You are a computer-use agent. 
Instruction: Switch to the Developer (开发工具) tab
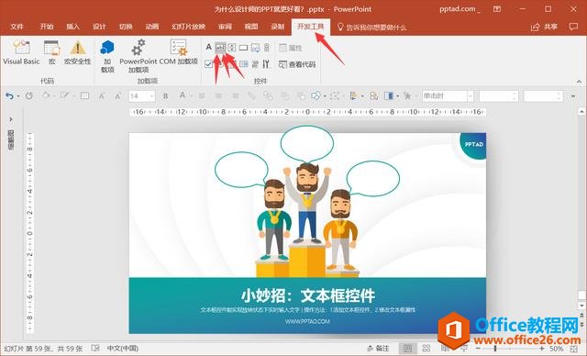point(311,27)
